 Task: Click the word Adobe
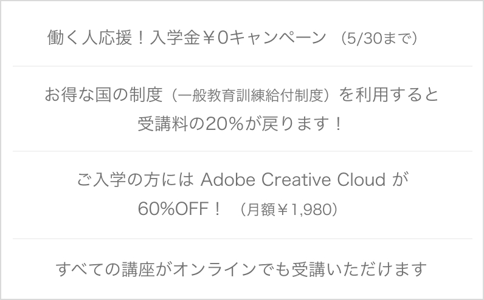pos(228,180)
